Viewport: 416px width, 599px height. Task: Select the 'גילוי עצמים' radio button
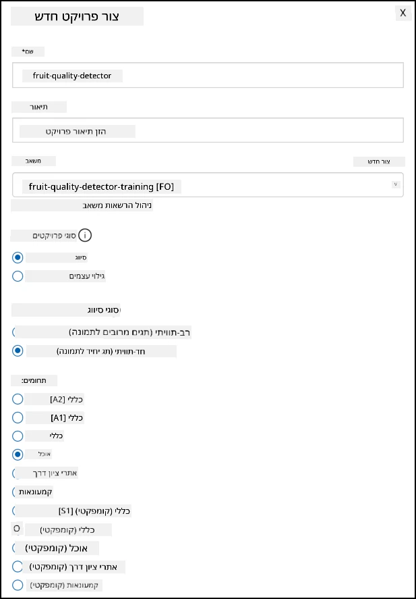coord(18,276)
